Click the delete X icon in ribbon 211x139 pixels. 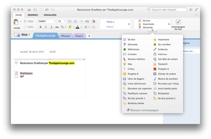tap(94, 27)
